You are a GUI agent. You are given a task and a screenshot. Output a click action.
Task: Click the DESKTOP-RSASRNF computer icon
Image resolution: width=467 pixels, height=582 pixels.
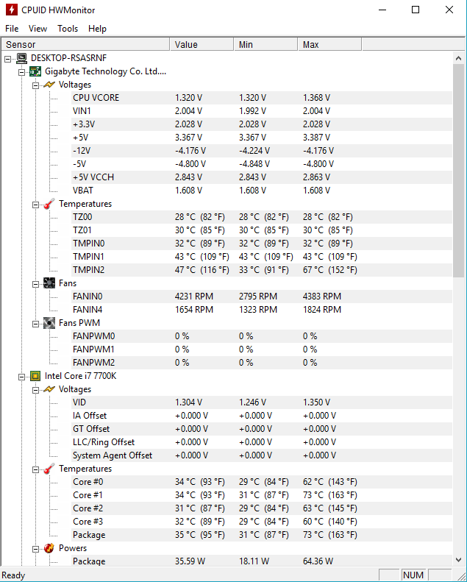click(x=22, y=58)
